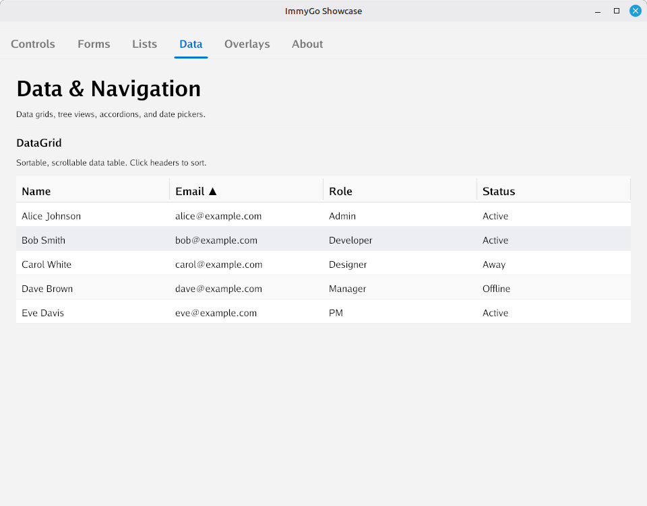This screenshot has width=647, height=506.
Task: Switch to the Controls tab
Action: (x=32, y=44)
